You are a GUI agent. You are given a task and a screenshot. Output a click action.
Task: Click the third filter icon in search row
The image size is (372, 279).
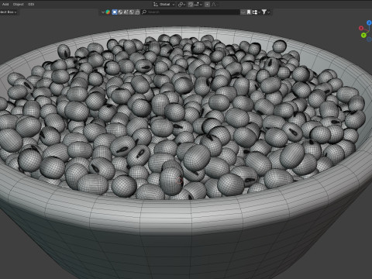[126, 12]
